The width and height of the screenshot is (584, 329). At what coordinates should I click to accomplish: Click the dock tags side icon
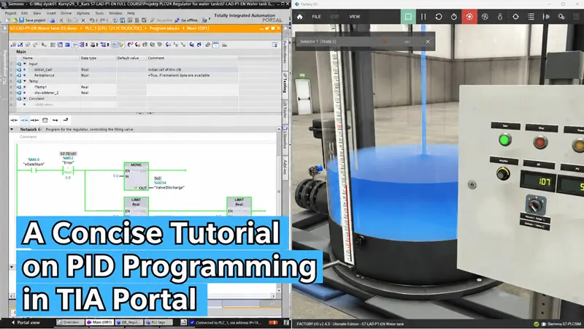tap(546, 17)
